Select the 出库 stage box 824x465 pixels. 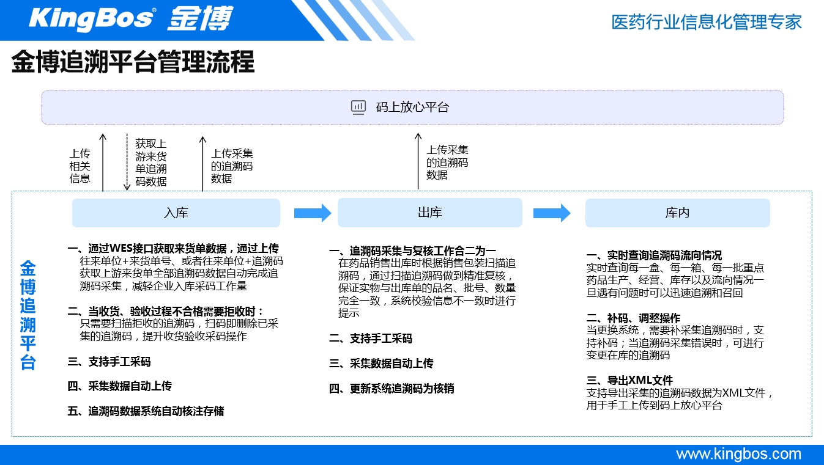(429, 213)
